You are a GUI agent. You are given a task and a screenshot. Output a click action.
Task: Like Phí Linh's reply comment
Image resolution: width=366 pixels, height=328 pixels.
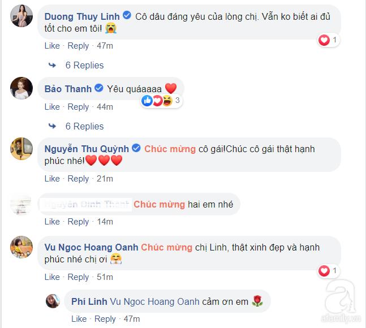tap(79, 319)
